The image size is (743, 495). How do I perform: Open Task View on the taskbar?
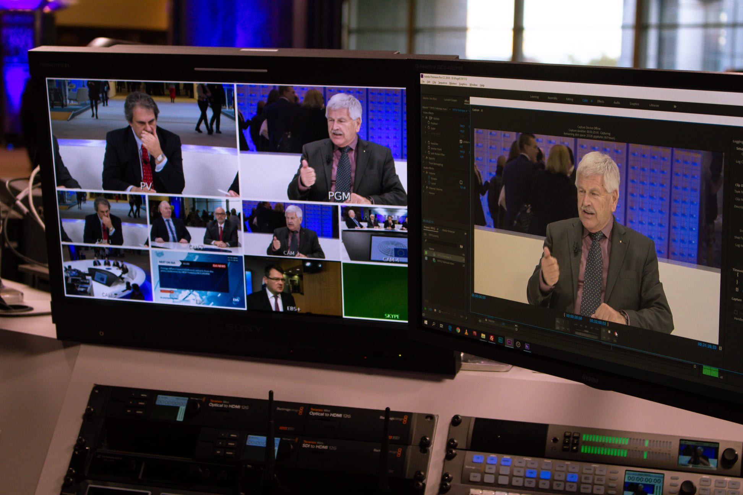pyautogui.click(x=441, y=326)
